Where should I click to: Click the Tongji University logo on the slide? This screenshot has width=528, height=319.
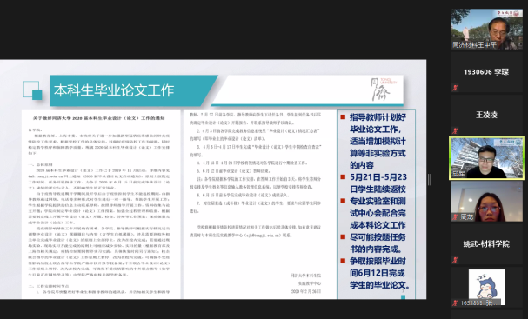click(384, 90)
